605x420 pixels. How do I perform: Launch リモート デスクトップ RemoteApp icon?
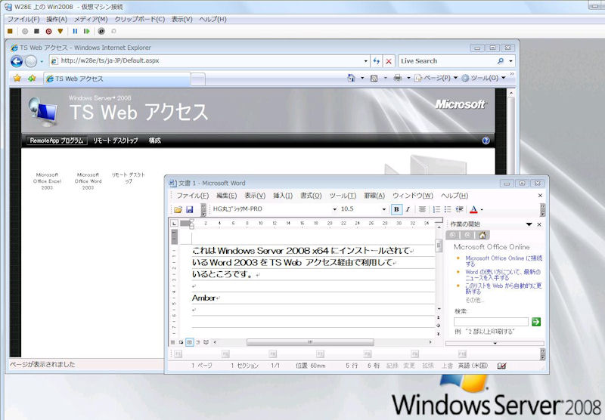tap(128, 178)
